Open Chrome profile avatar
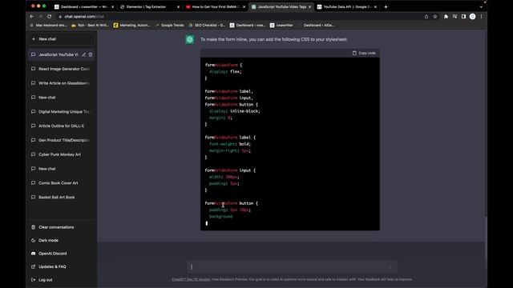The image size is (513, 288). 472,16
